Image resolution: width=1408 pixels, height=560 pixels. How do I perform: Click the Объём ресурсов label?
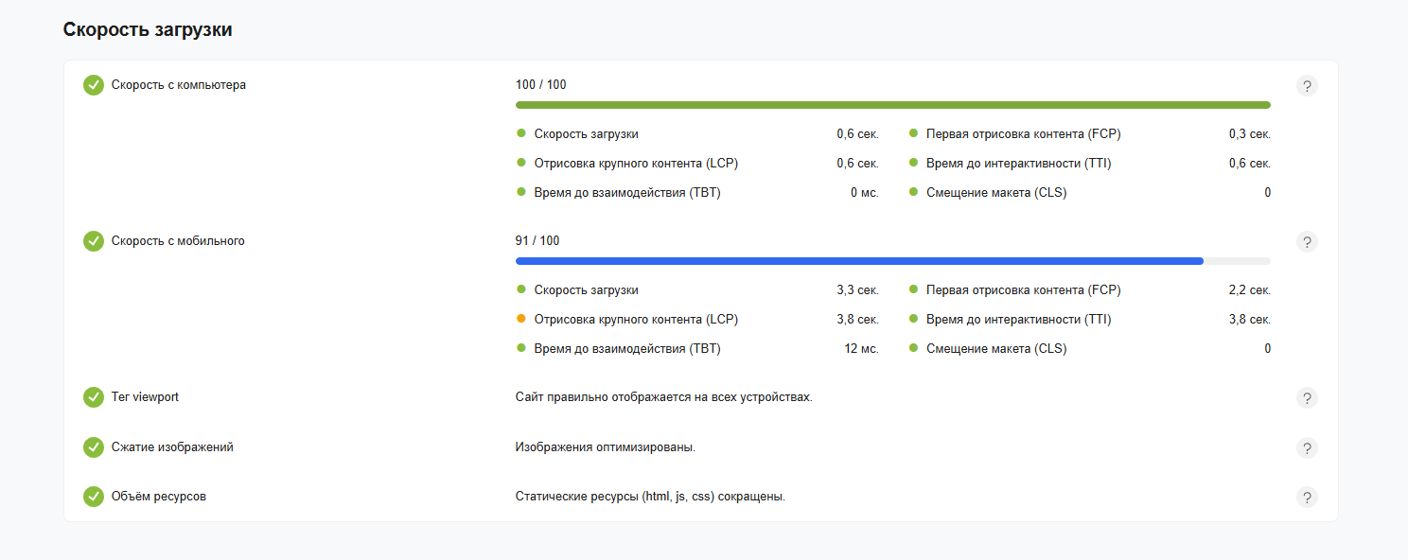[159, 497]
